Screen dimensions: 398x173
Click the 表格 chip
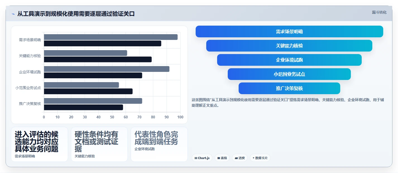coord(222,158)
